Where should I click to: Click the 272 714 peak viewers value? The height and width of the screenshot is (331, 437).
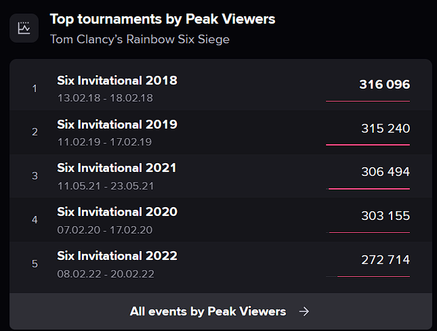point(386,260)
